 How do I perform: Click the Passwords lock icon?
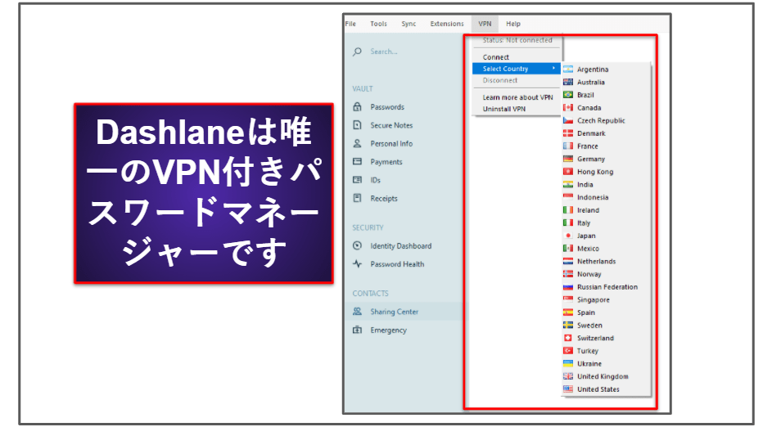358,106
